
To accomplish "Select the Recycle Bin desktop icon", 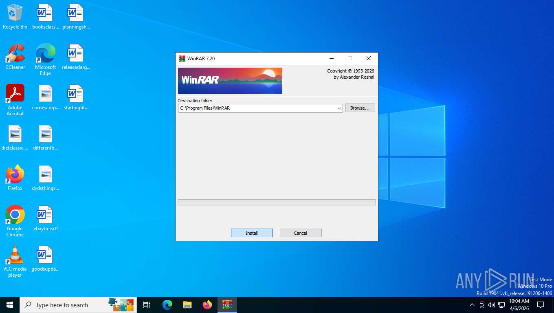I will (x=15, y=17).
